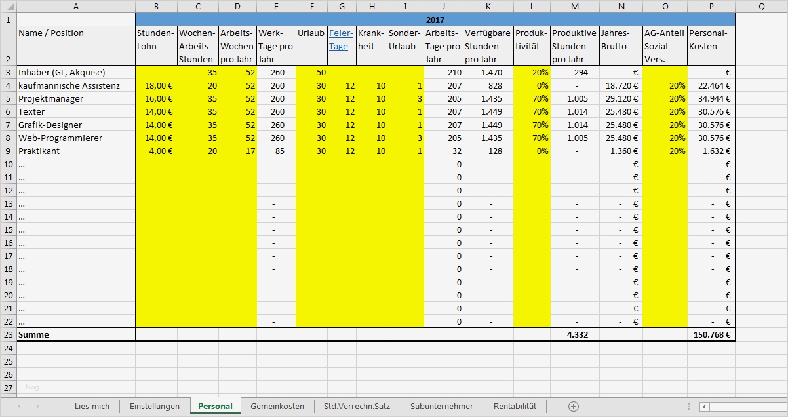The image size is (788, 417).
Task: Select the cell containing Inhaber (GL, Akquise)
Action: point(76,72)
